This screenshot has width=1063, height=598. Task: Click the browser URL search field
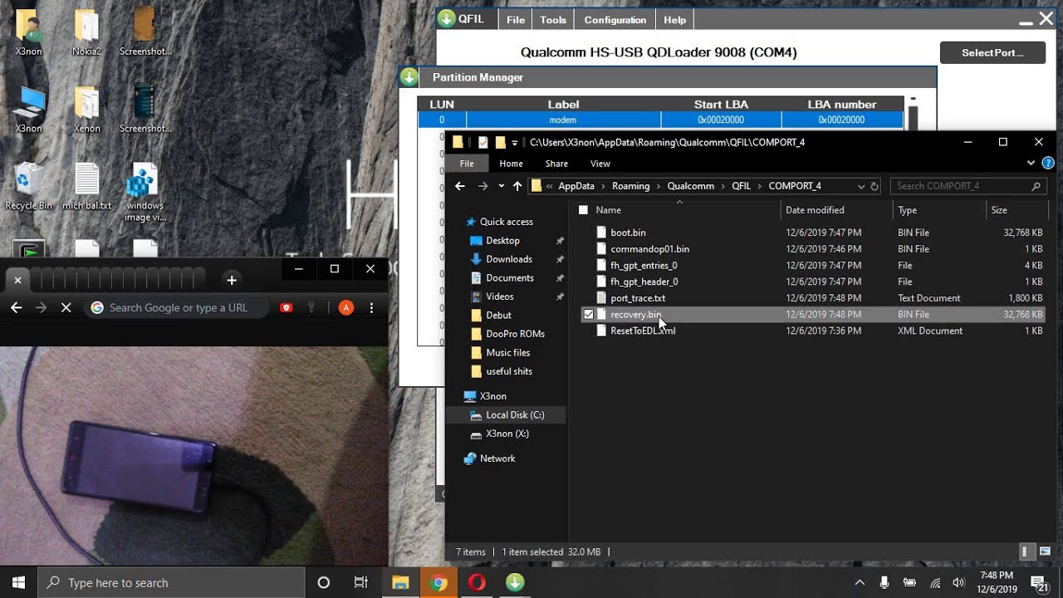(179, 307)
